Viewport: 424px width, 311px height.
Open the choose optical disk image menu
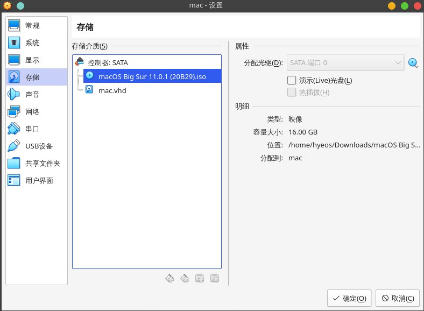tap(413, 63)
